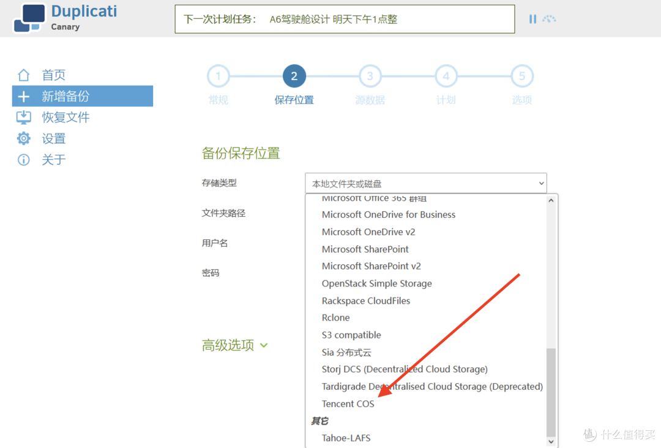This screenshot has width=661, height=448.
Task: Choose Microsoft SharePoint v2 option
Action: click(x=371, y=266)
